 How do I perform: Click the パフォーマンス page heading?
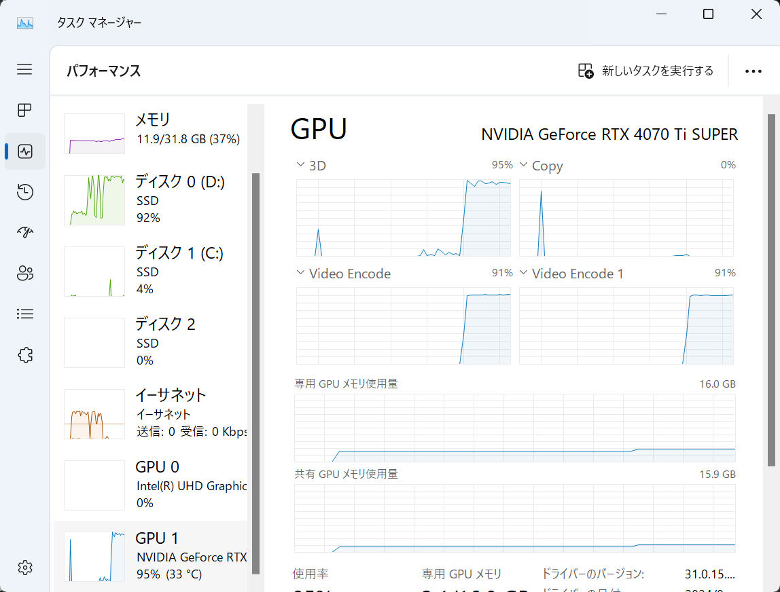[103, 71]
